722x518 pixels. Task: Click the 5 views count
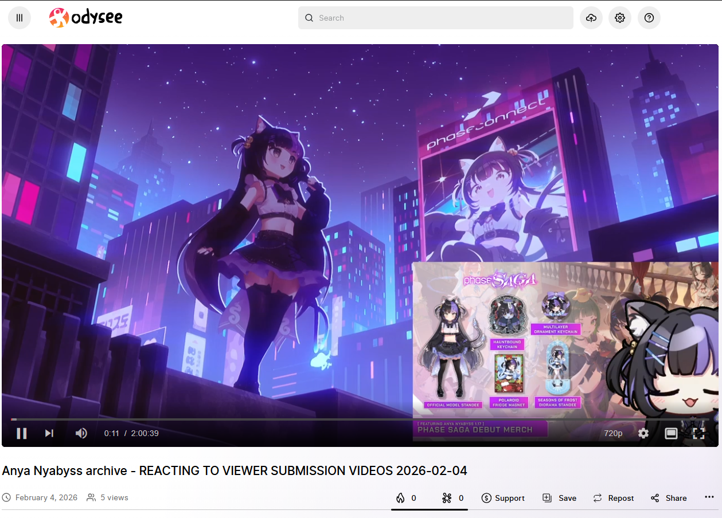click(114, 497)
